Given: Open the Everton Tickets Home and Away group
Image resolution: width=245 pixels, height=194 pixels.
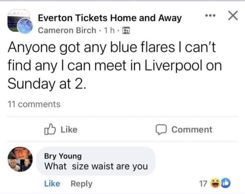Looking at the screenshot, I should tap(110, 18).
